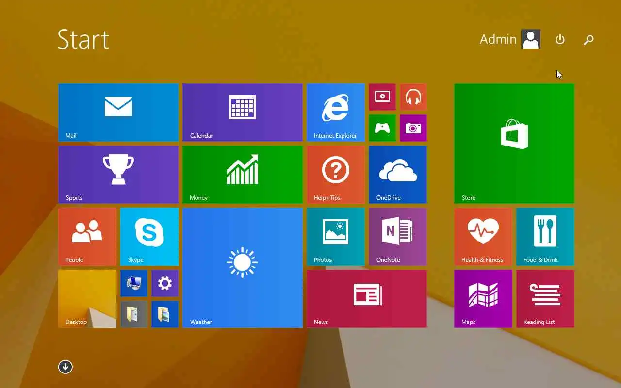Open the small Video tile

tap(382, 97)
